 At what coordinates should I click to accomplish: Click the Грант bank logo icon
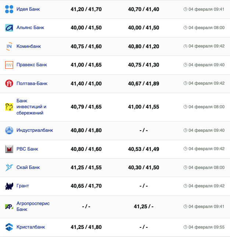click(x=9, y=186)
